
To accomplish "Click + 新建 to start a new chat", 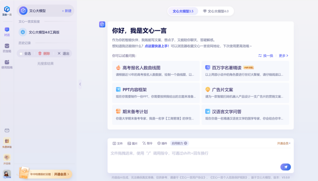I will tap(67, 11).
